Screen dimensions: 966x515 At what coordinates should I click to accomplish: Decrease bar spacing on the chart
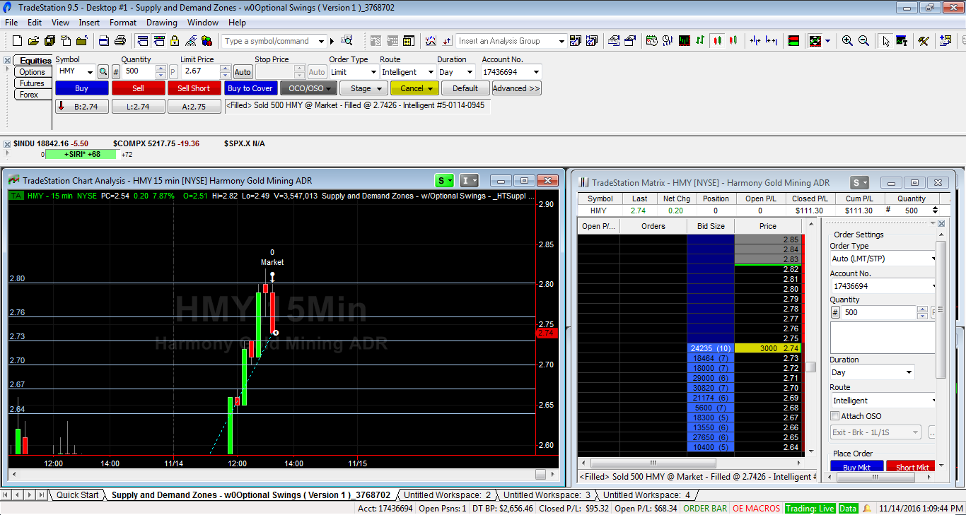pyautogui.click(x=755, y=41)
